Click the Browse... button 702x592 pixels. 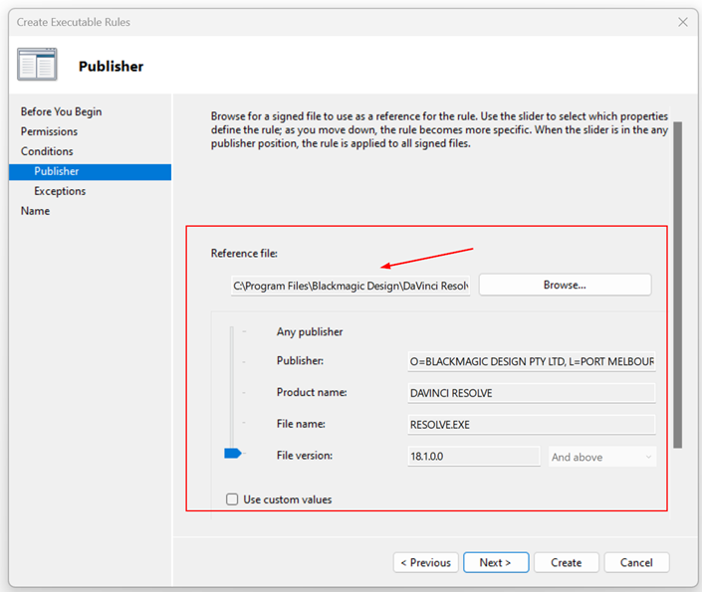pyautogui.click(x=565, y=285)
